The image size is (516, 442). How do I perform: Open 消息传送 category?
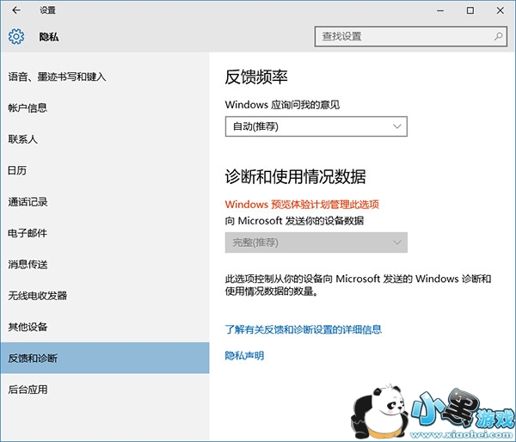(105, 264)
